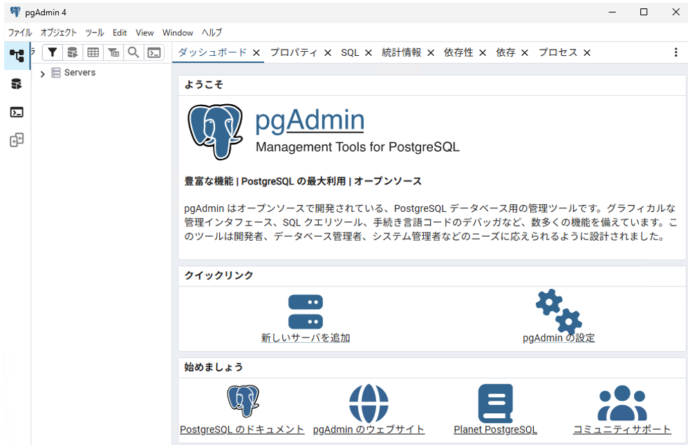Click the filter funnel toolbar icon
Image resolution: width=688 pixels, height=445 pixels.
[x=53, y=52]
